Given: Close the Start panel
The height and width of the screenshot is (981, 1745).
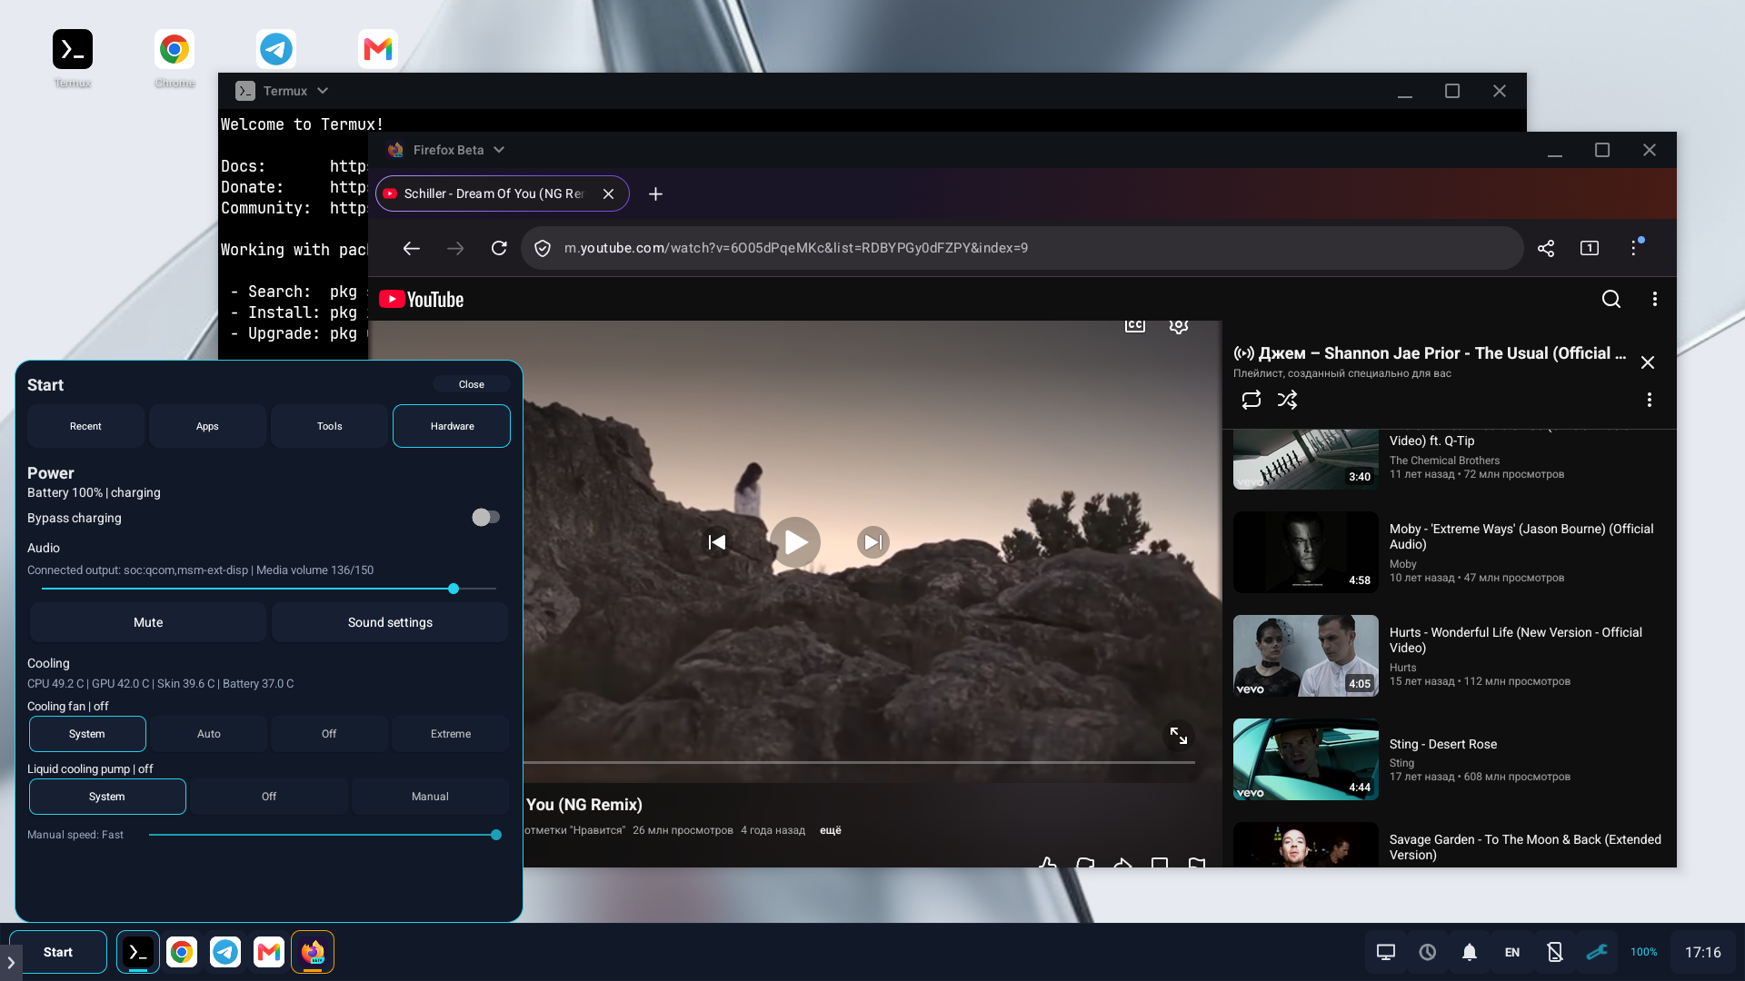Looking at the screenshot, I should click(472, 384).
